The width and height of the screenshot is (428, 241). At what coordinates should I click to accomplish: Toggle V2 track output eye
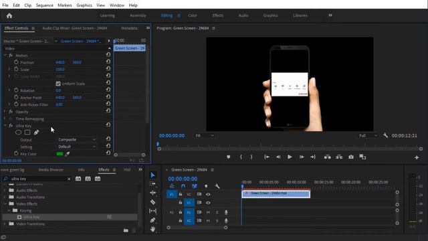[208, 194]
